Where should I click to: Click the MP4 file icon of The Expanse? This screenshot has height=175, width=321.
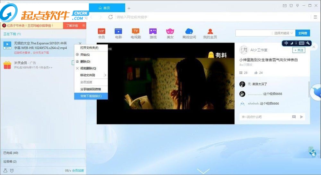click(7, 45)
